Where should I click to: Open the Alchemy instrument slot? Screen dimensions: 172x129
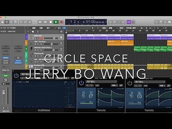(6, 58)
